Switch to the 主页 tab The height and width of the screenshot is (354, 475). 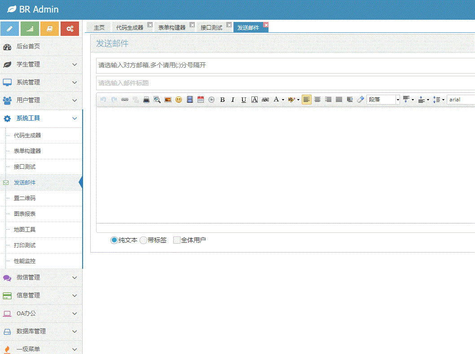(99, 27)
